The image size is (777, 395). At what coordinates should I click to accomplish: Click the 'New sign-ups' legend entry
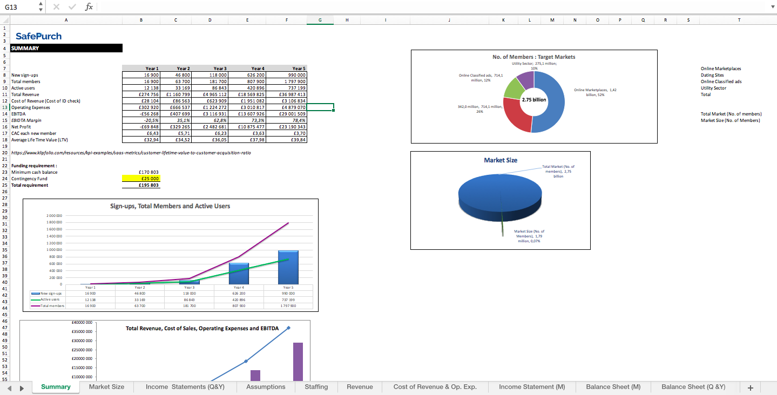tap(48, 294)
